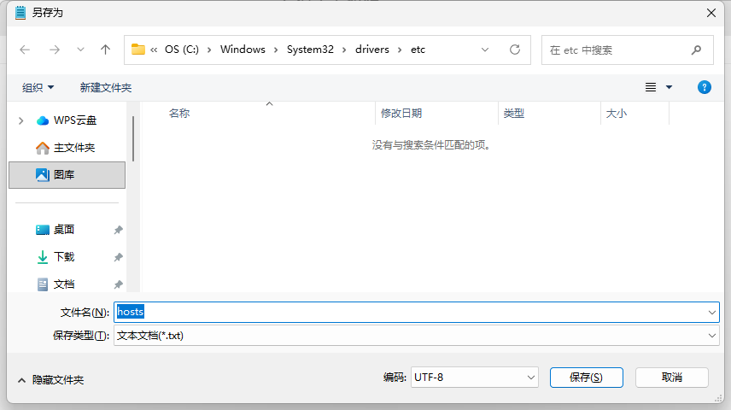Open the view options dropdown arrow
The height and width of the screenshot is (410, 731).
669,87
